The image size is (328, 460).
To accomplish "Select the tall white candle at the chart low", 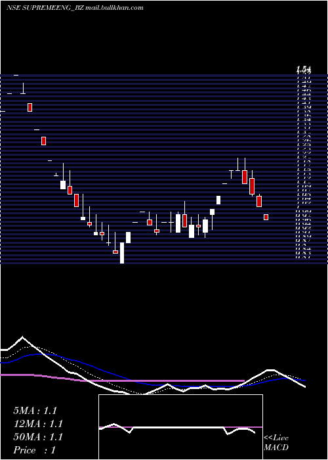I will pos(122,253).
